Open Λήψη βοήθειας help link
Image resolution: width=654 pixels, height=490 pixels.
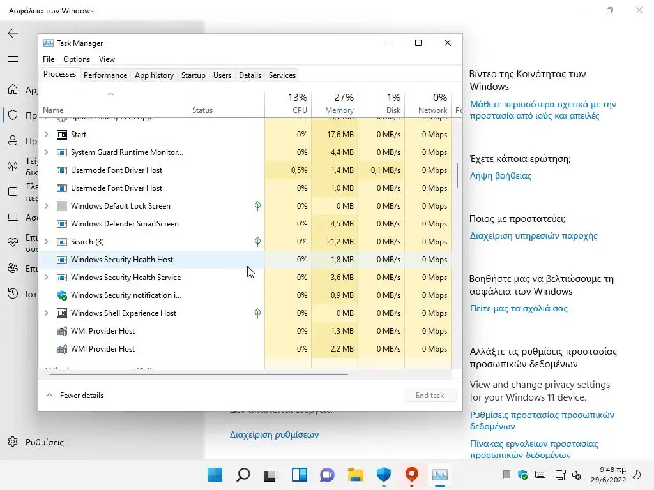[x=501, y=176]
